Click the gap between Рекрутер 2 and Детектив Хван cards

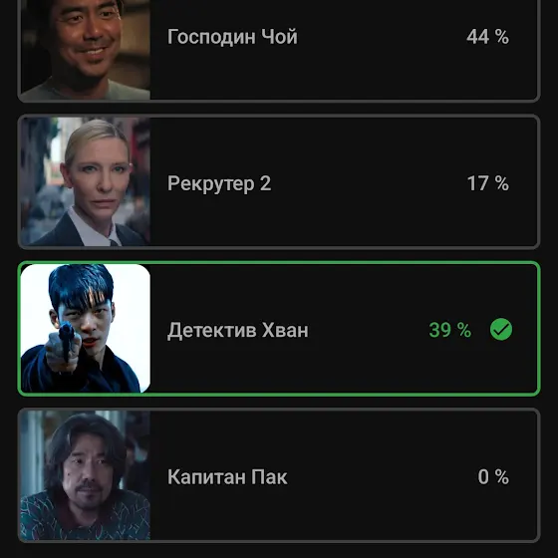pos(279,255)
